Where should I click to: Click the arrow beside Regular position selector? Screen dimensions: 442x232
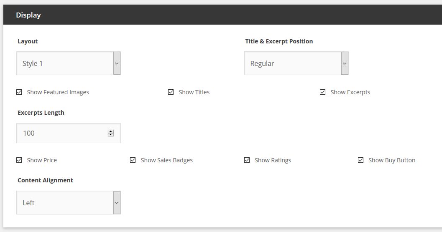tap(345, 63)
